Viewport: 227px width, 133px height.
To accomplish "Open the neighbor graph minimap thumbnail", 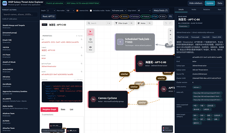I will 62,125.
